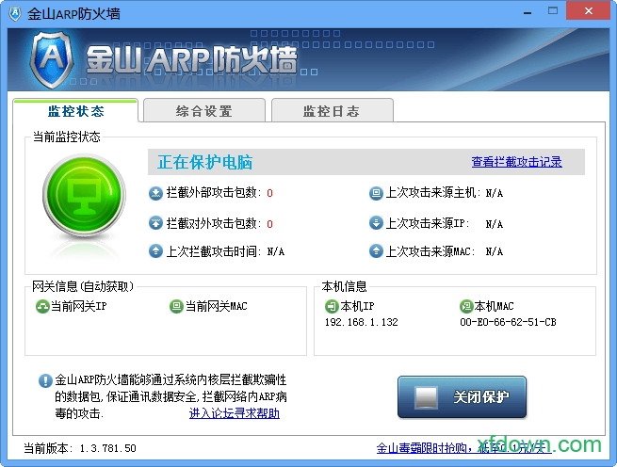617x467 pixels.
Task: Follow the 进入论坛寻求帮助 link
Action: [x=234, y=413]
